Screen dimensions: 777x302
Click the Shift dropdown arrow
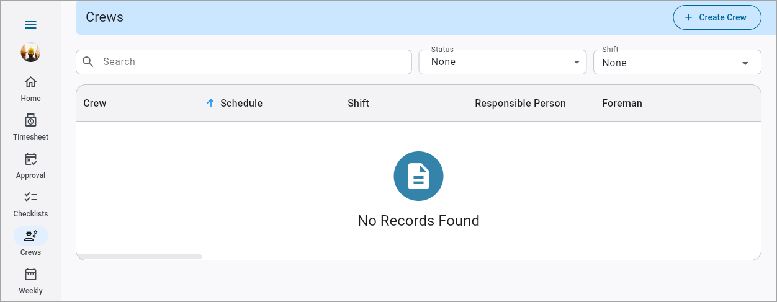tap(745, 63)
